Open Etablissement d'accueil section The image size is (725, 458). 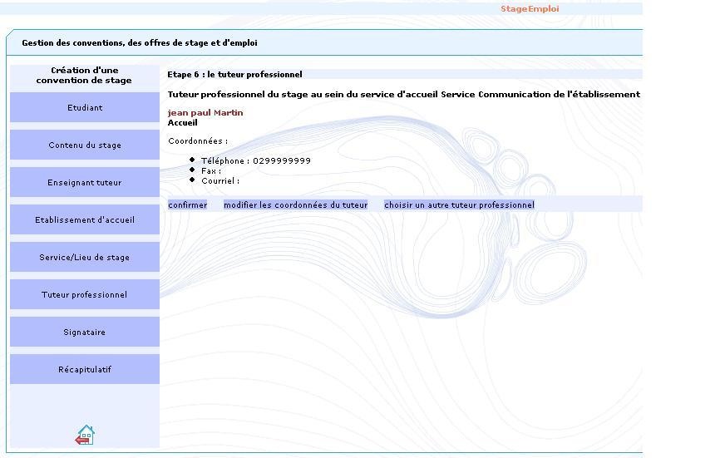pos(85,219)
